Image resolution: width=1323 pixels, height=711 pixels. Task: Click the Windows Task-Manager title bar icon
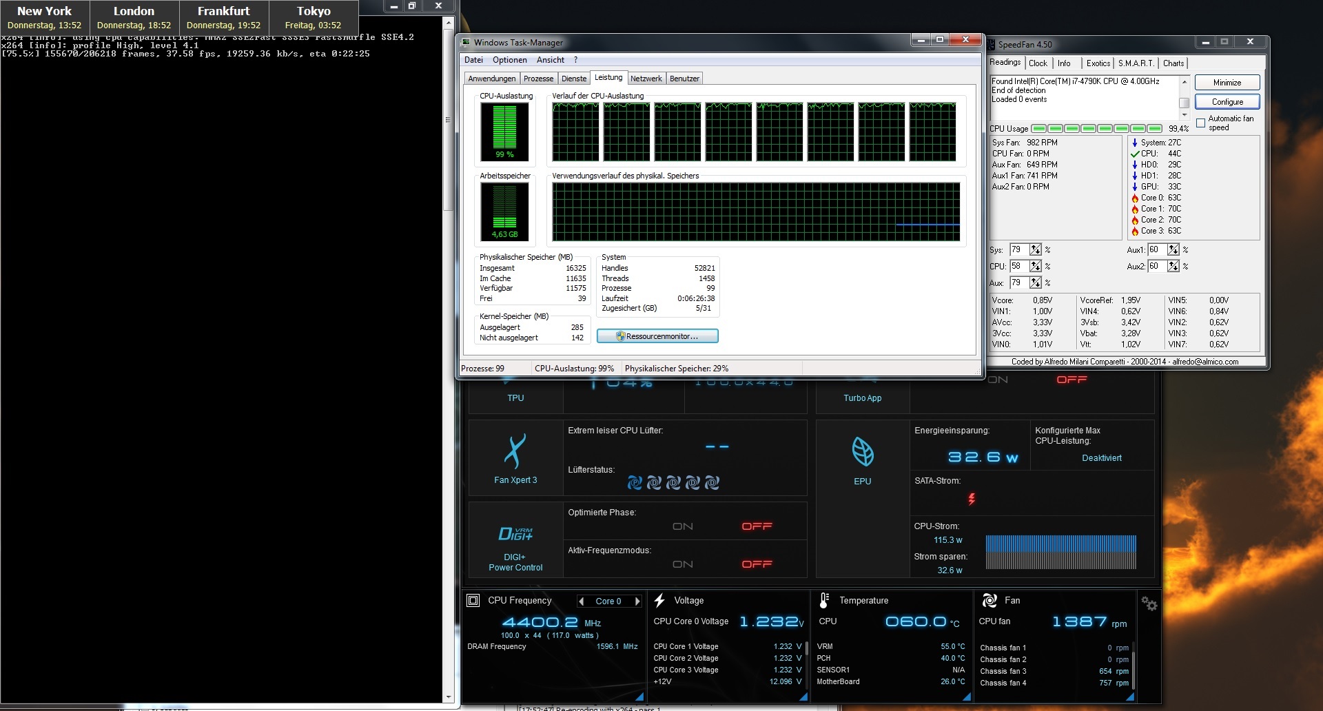466,43
